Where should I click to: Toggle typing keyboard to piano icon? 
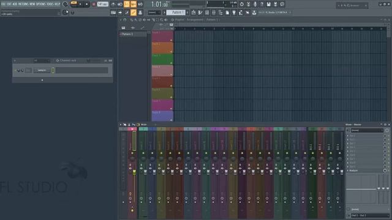(113, 12)
